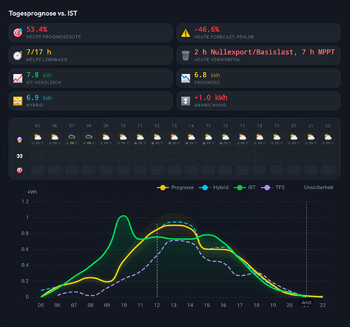Click the weather icon under hour 21

(311, 137)
